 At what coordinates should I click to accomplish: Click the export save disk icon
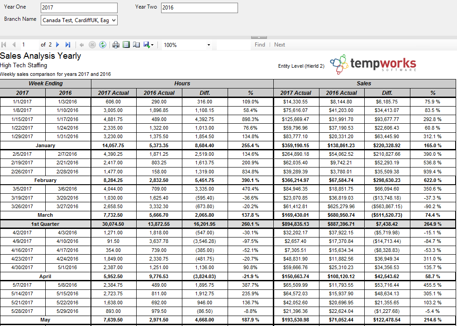(147, 45)
